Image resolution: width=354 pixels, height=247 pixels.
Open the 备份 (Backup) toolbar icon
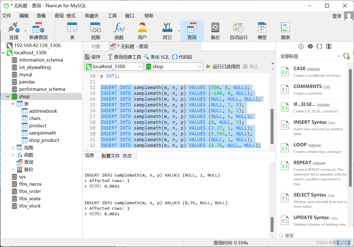(x=215, y=31)
